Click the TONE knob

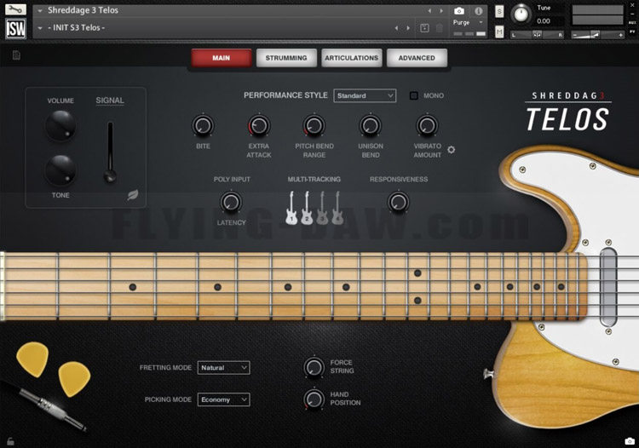tap(60, 170)
